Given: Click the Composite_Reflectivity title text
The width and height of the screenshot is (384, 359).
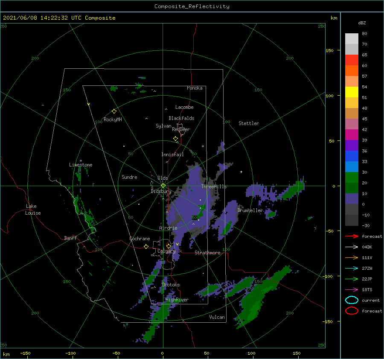Looking at the screenshot, I should click(x=192, y=6).
